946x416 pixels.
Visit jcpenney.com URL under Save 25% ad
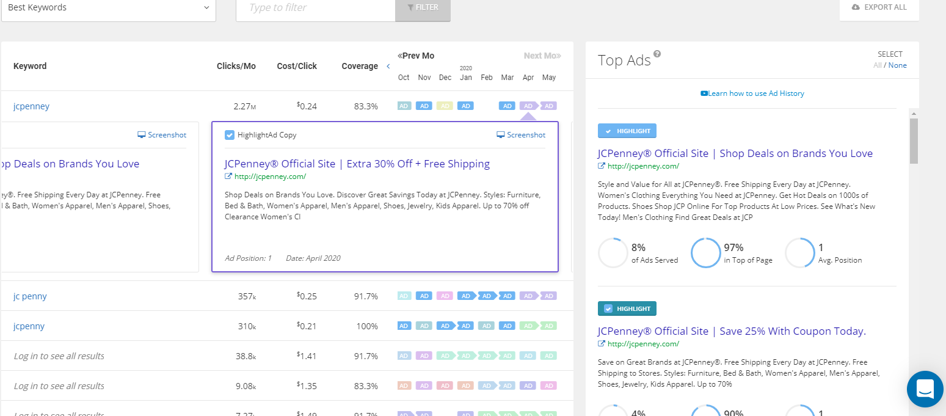(x=643, y=344)
